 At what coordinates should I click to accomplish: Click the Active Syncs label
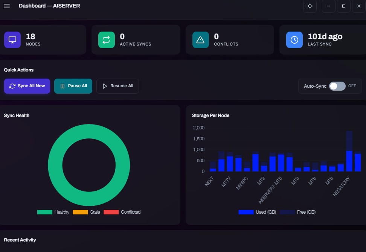pyautogui.click(x=136, y=44)
